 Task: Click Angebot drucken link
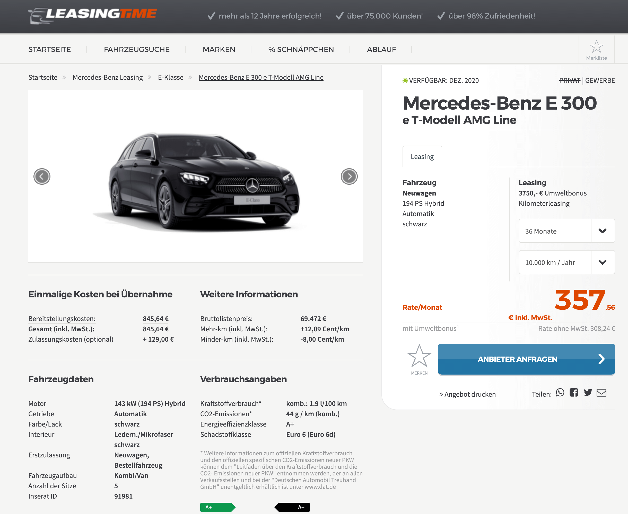coord(467,394)
